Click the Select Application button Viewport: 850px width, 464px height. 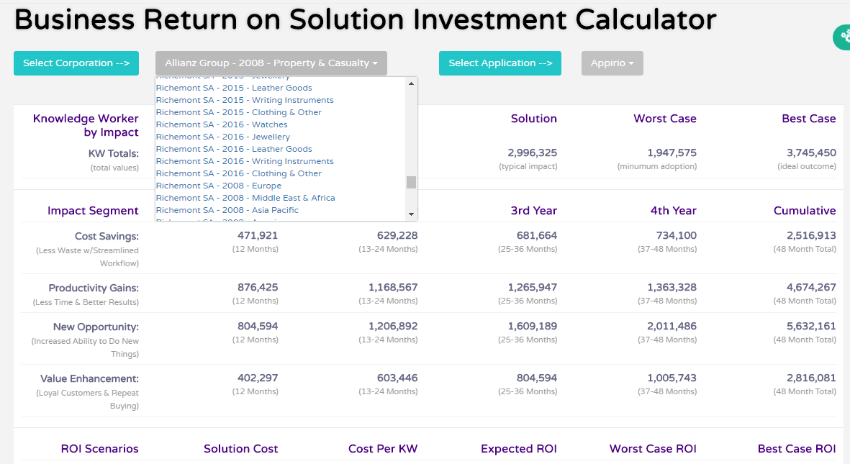point(499,63)
